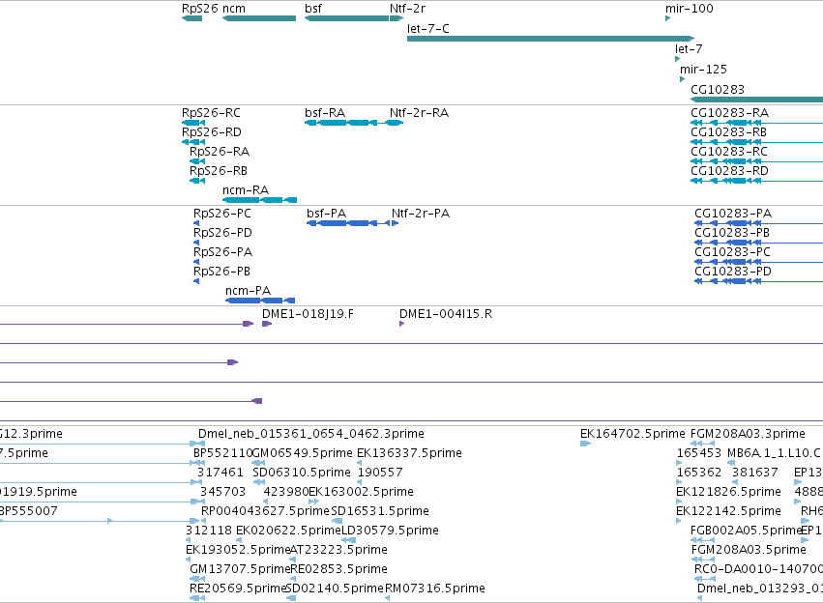Open the SD06310.5prime EST label
Image resolution: width=823 pixels, height=603 pixels.
(x=302, y=473)
